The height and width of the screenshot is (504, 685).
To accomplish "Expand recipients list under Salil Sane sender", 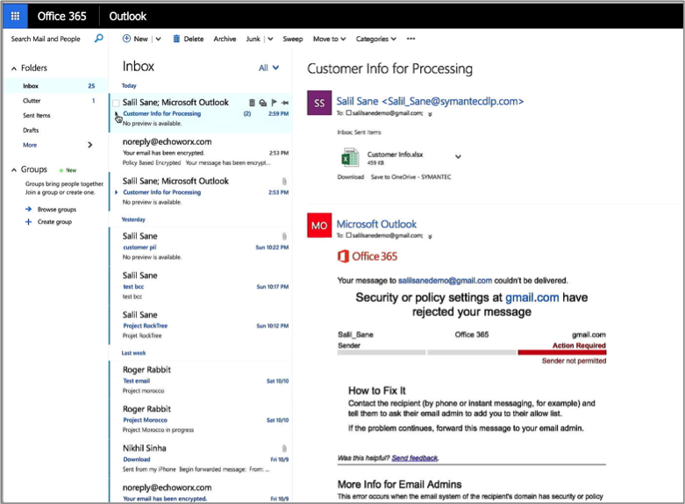I will pyautogui.click(x=430, y=114).
